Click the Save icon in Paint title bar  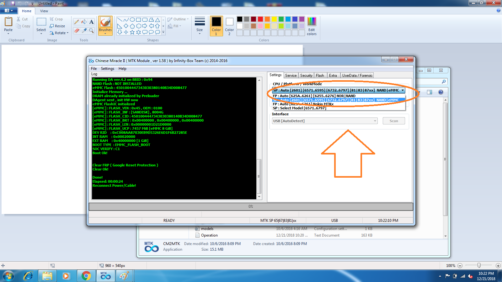(13, 3)
